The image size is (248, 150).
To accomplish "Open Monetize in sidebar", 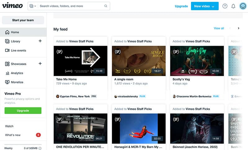I will pyautogui.click(x=17, y=82).
